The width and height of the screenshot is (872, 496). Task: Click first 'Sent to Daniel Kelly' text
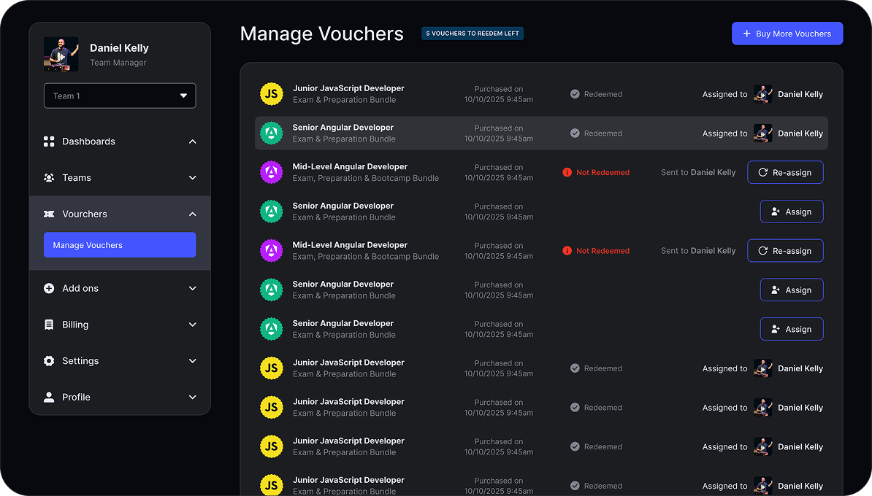698,172
